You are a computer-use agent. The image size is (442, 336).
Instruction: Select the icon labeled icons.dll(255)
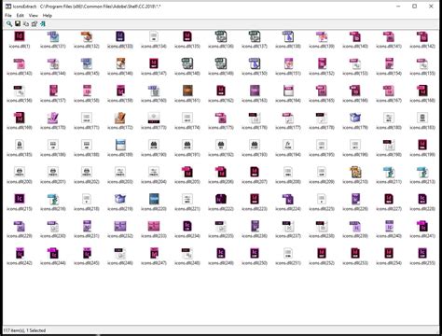click(422, 253)
